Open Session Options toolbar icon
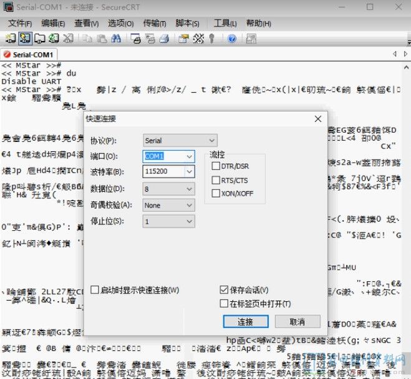411x379 pixels. 183,39
